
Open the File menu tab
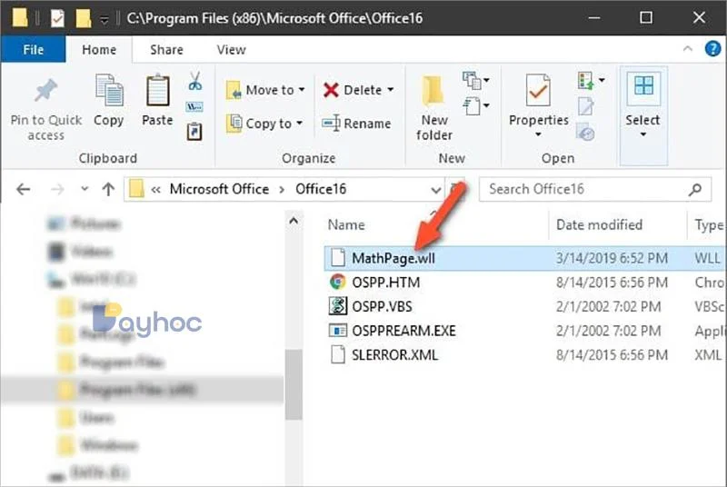coord(34,50)
